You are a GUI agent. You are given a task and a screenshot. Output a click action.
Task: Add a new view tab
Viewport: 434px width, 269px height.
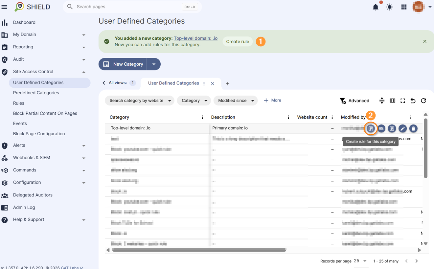[x=228, y=84]
